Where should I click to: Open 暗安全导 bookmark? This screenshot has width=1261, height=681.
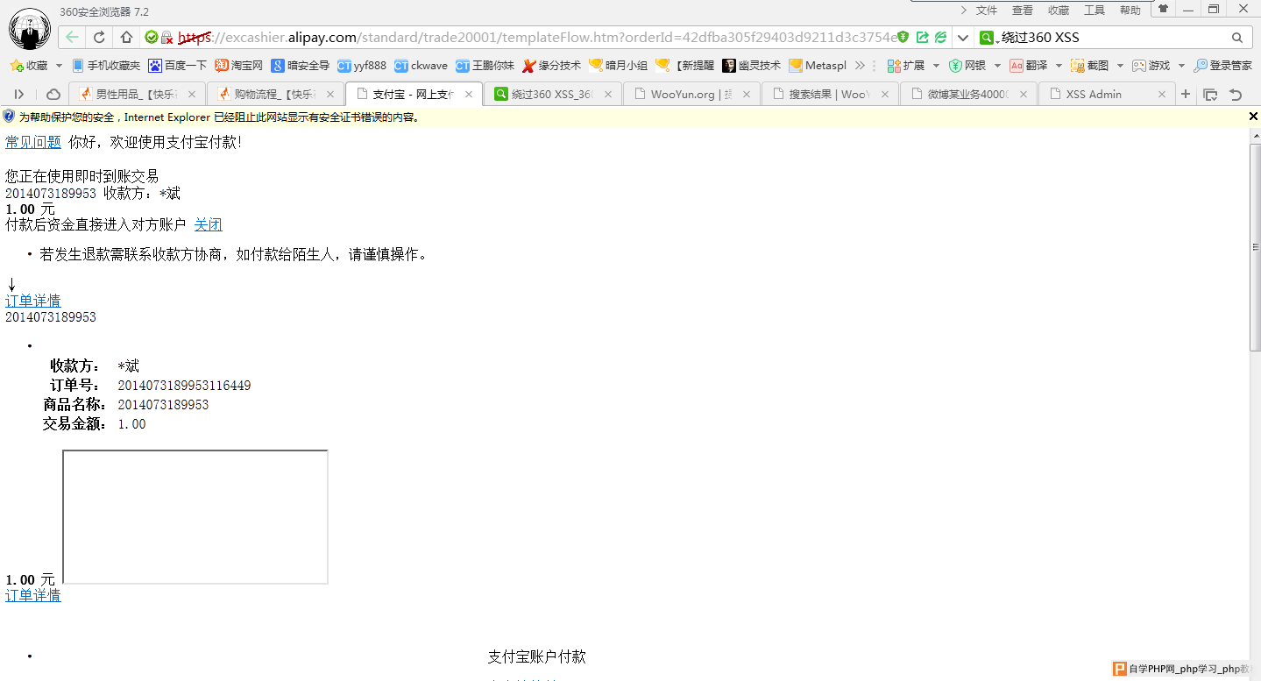pos(300,66)
